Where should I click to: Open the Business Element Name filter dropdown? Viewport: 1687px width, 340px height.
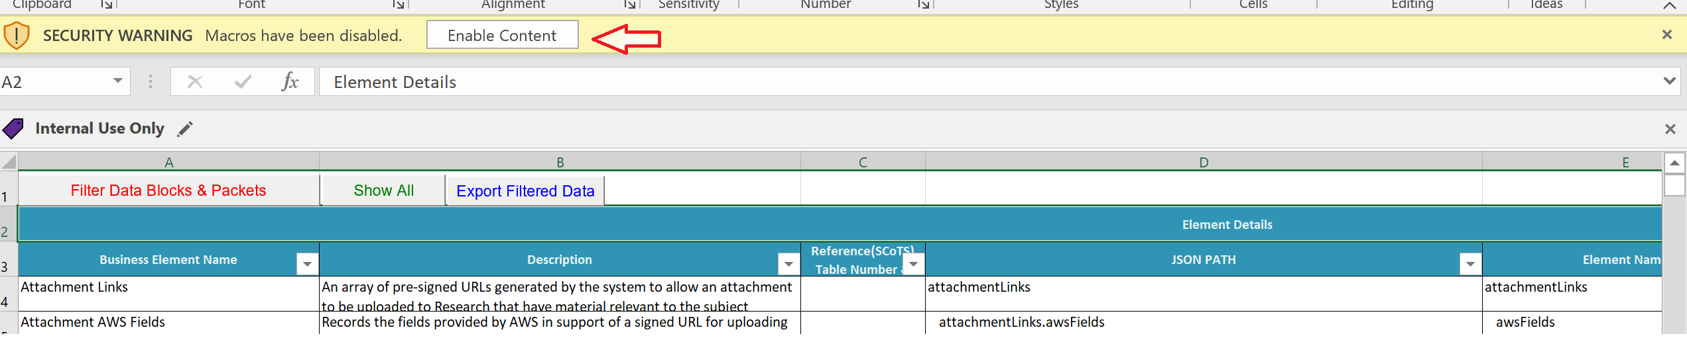tap(307, 264)
